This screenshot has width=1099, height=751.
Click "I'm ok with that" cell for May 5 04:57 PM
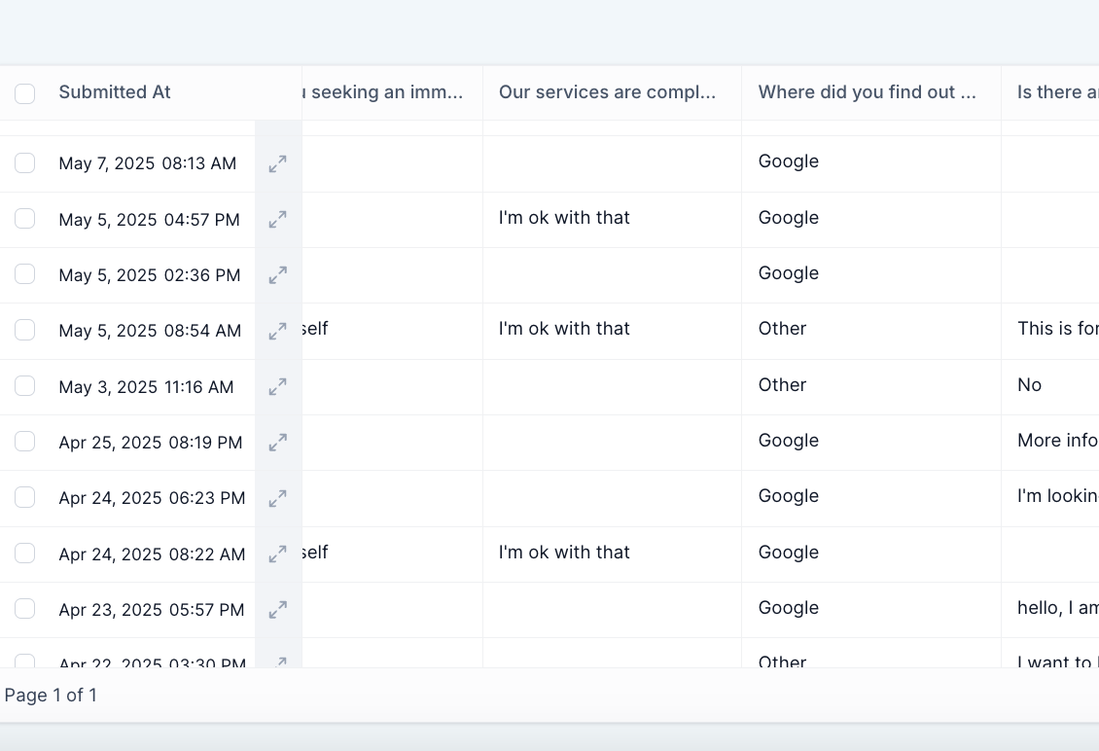(564, 218)
